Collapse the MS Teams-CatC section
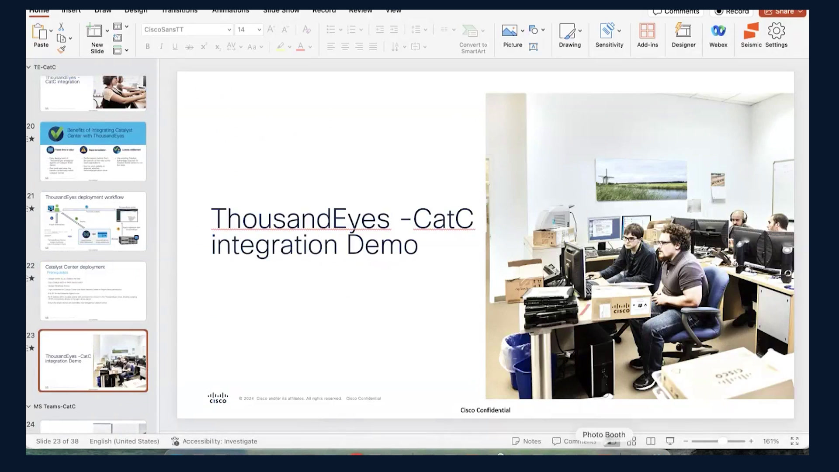The height and width of the screenshot is (472, 839). pos(29,406)
